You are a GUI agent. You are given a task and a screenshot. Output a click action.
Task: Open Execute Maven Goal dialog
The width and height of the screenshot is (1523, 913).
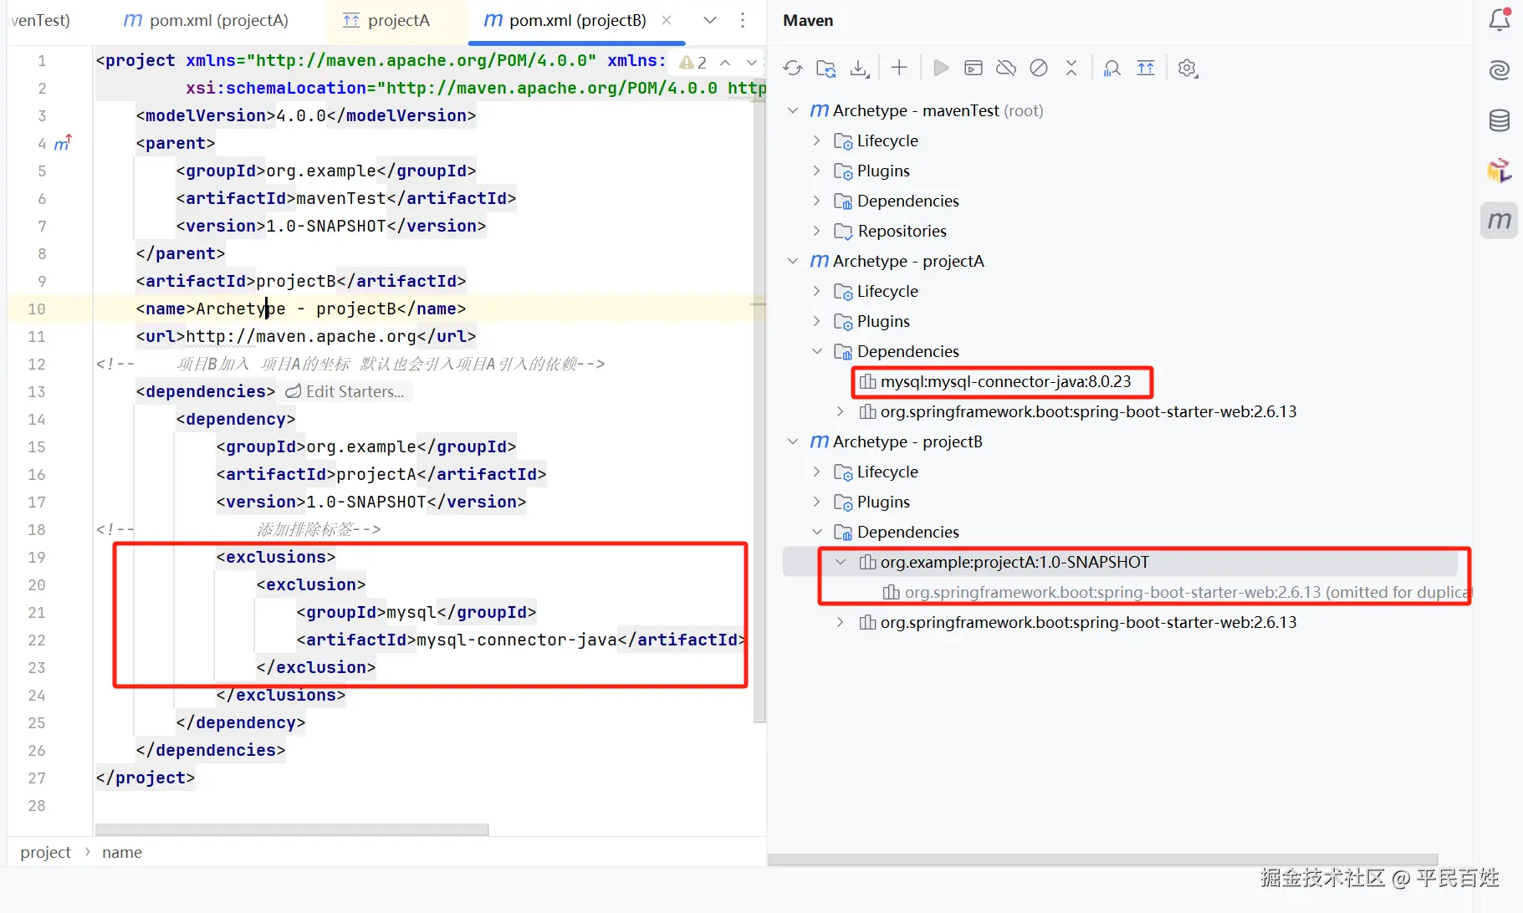point(974,69)
